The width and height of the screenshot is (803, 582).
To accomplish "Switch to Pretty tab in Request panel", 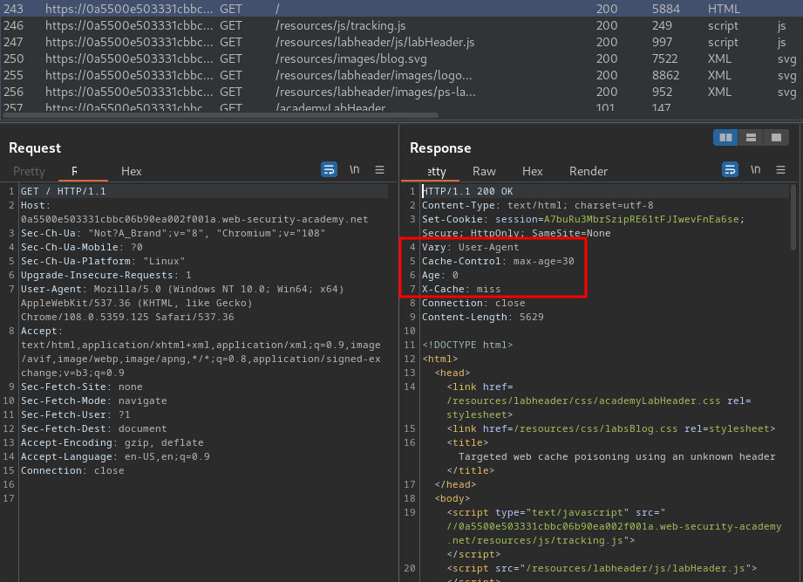I will tap(29, 171).
